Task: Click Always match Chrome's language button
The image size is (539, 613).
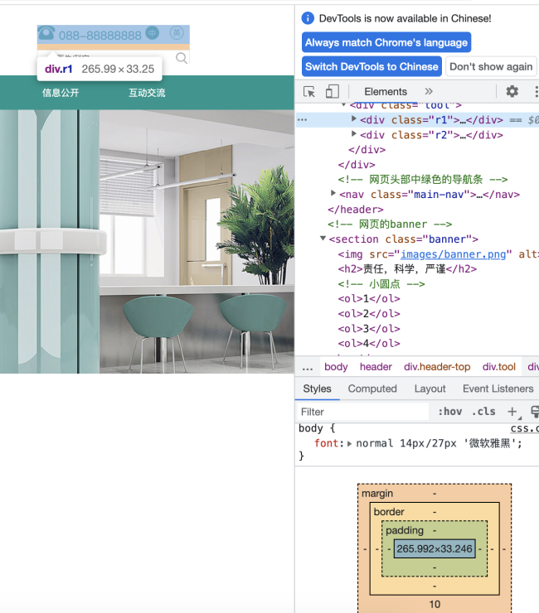Action: (x=386, y=42)
